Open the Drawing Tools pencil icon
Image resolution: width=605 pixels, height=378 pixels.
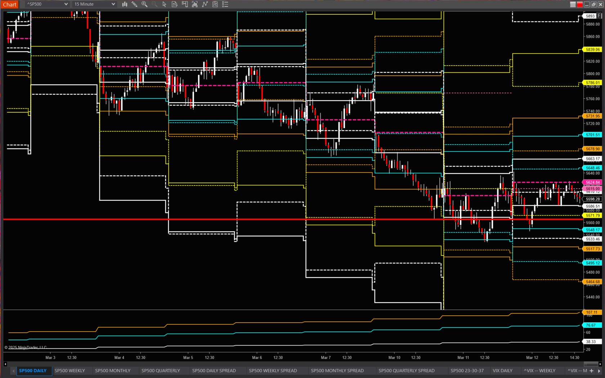pyautogui.click(x=134, y=4)
